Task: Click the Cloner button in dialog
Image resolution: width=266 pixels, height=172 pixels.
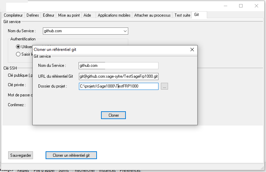Action: coord(113,115)
